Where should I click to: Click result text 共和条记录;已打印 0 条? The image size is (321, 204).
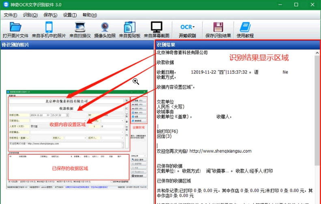(179, 191)
